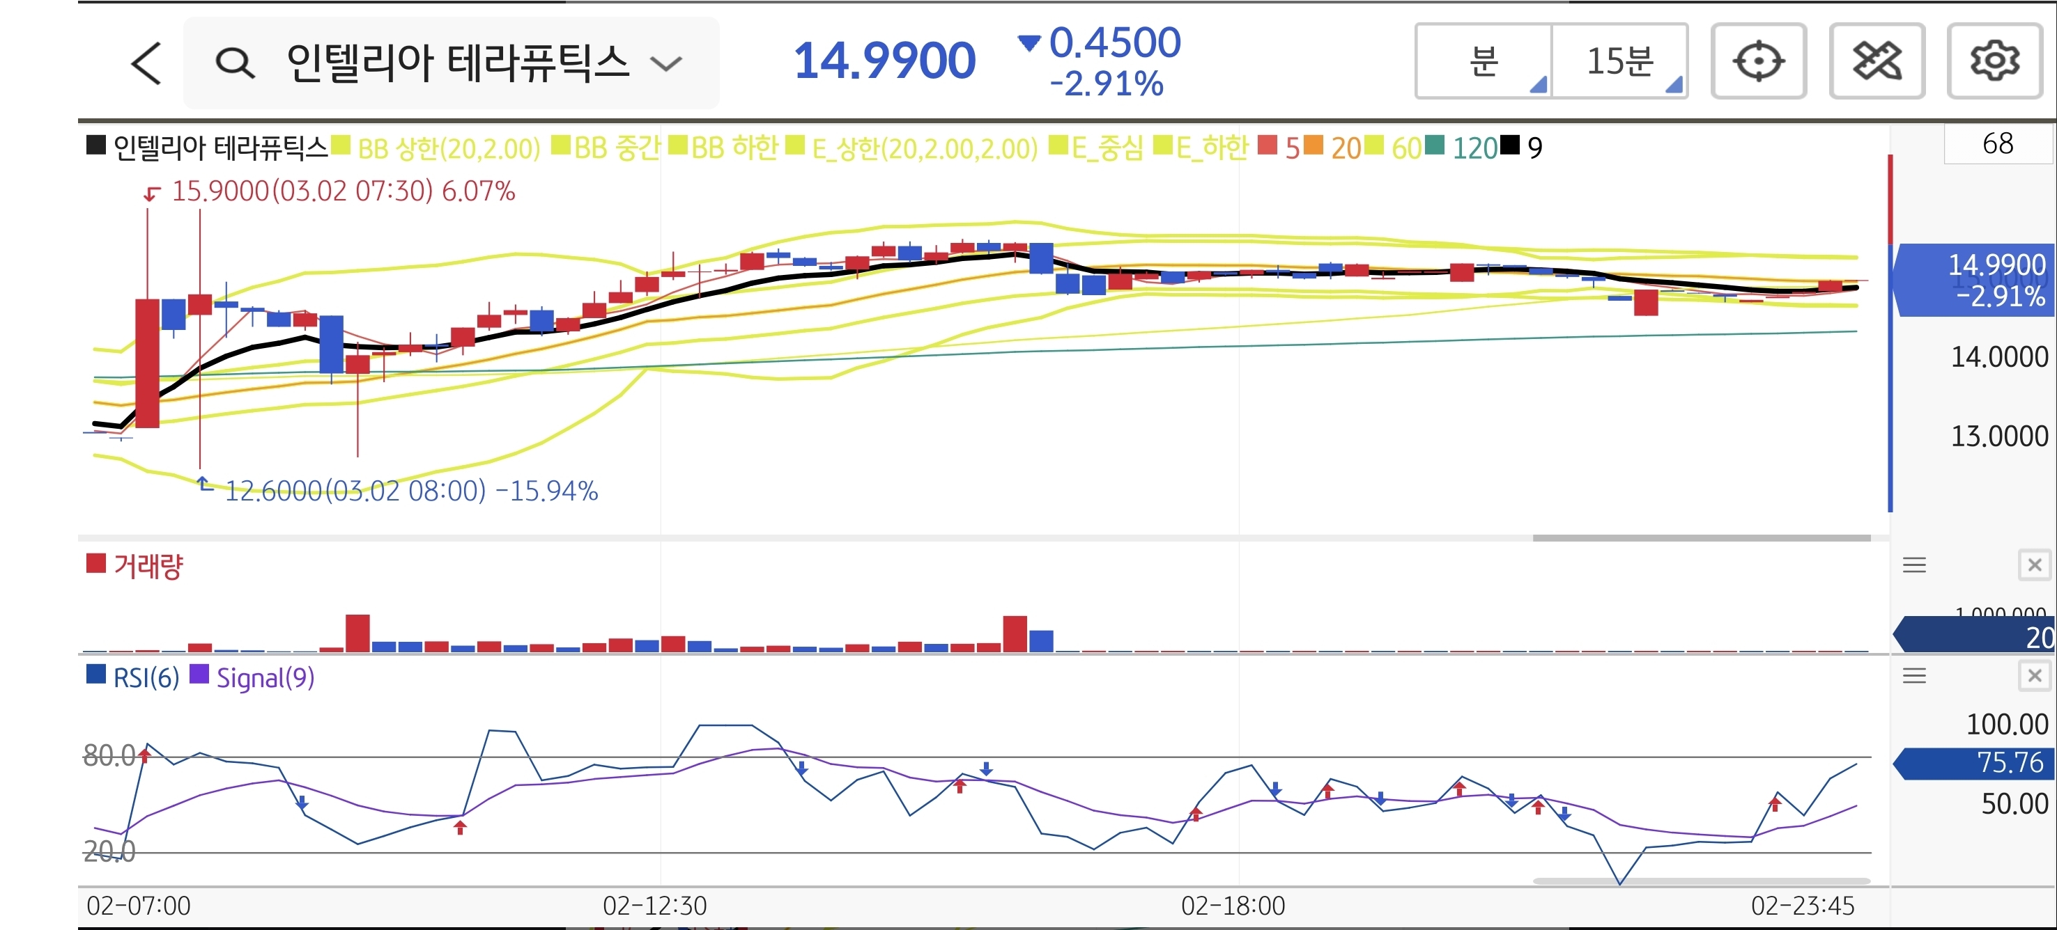Close the volume (거래량) indicator panel
Image resolution: width=2057 pixels, height=930 pixels.
2034,565
